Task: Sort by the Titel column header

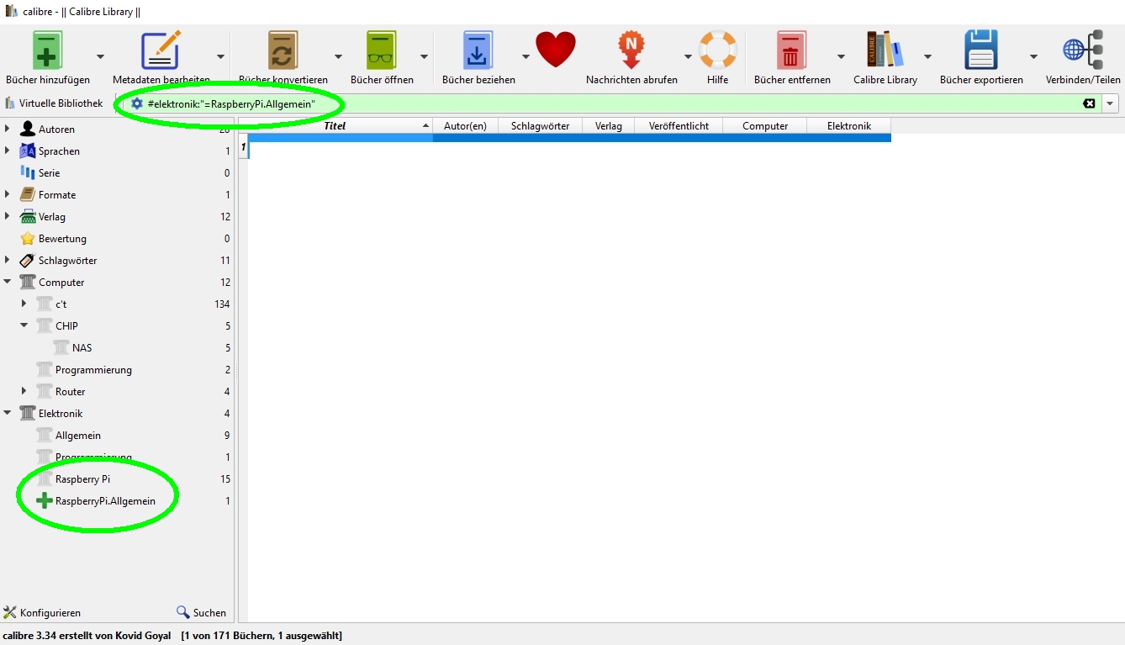Action: [x=335, y=125]
